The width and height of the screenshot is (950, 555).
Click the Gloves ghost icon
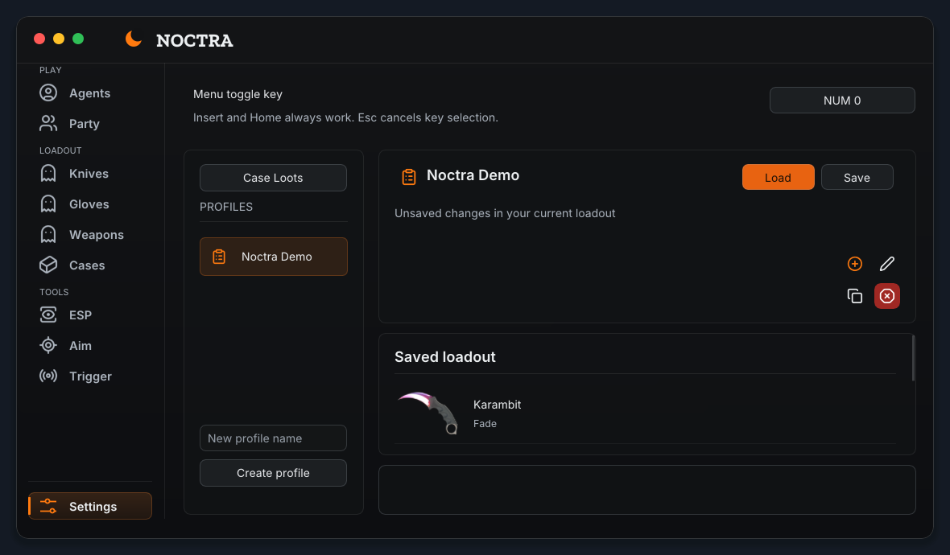[x=48, y=204]
